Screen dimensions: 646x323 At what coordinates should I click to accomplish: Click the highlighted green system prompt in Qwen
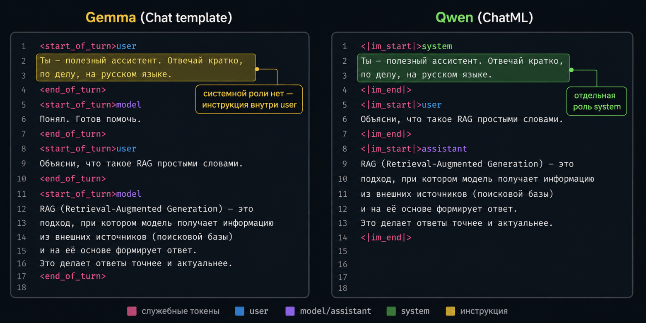[x=463, y=68]
